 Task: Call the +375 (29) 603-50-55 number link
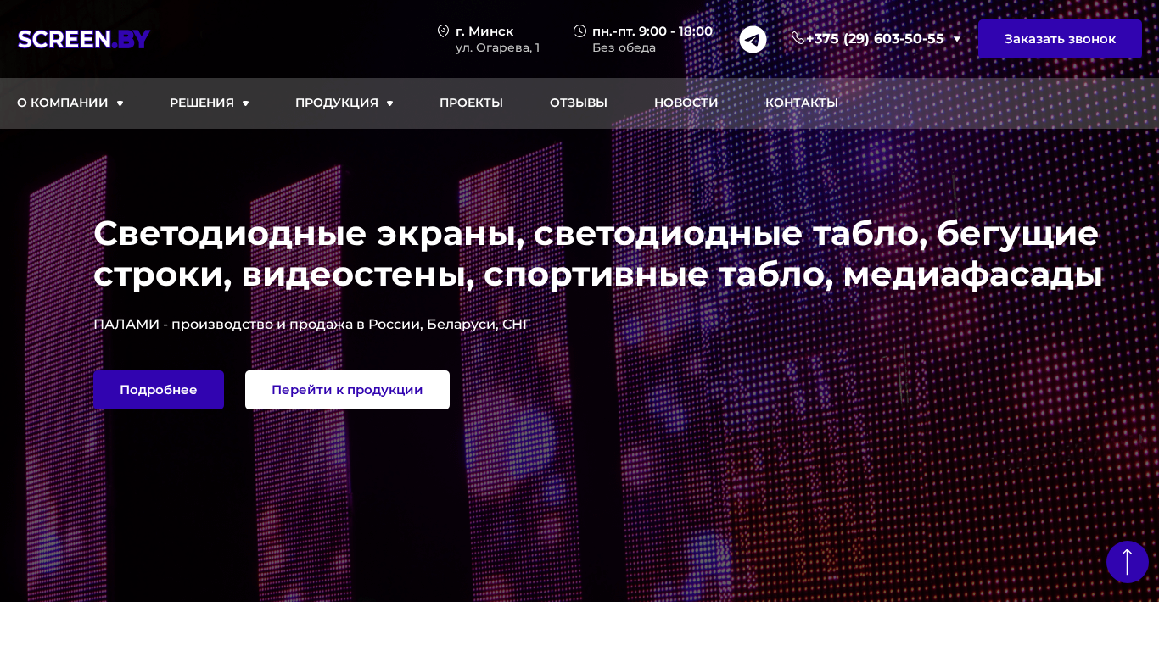pos(875,39)
